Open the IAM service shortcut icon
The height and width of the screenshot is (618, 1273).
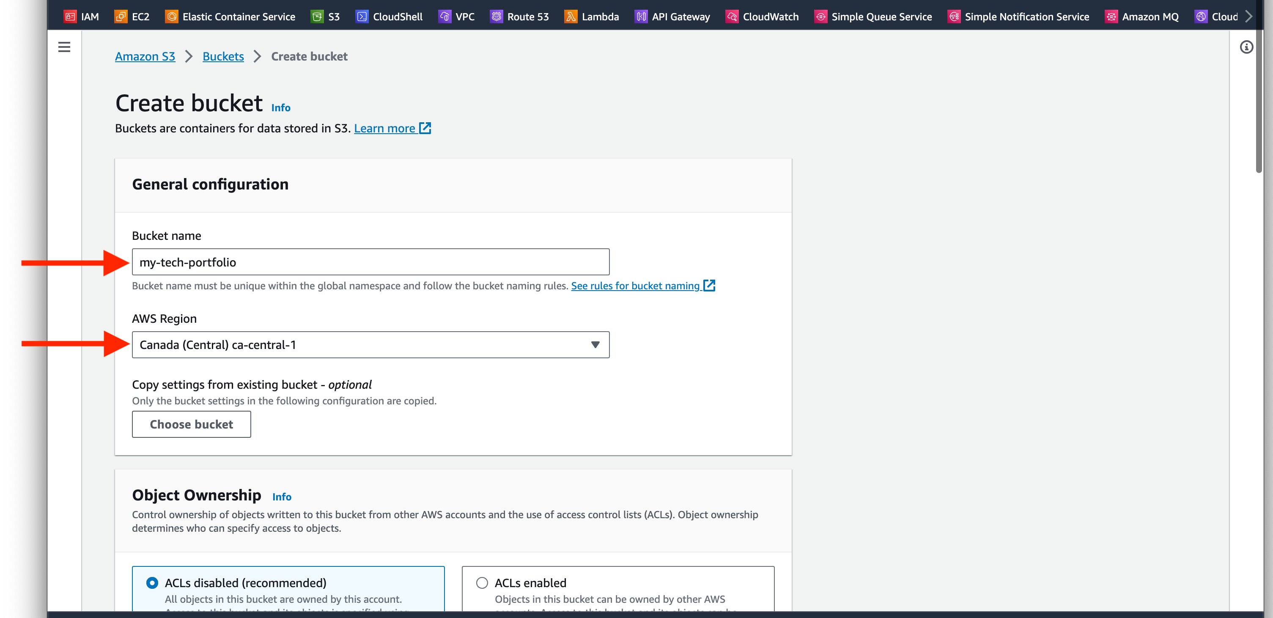(70, 16)
